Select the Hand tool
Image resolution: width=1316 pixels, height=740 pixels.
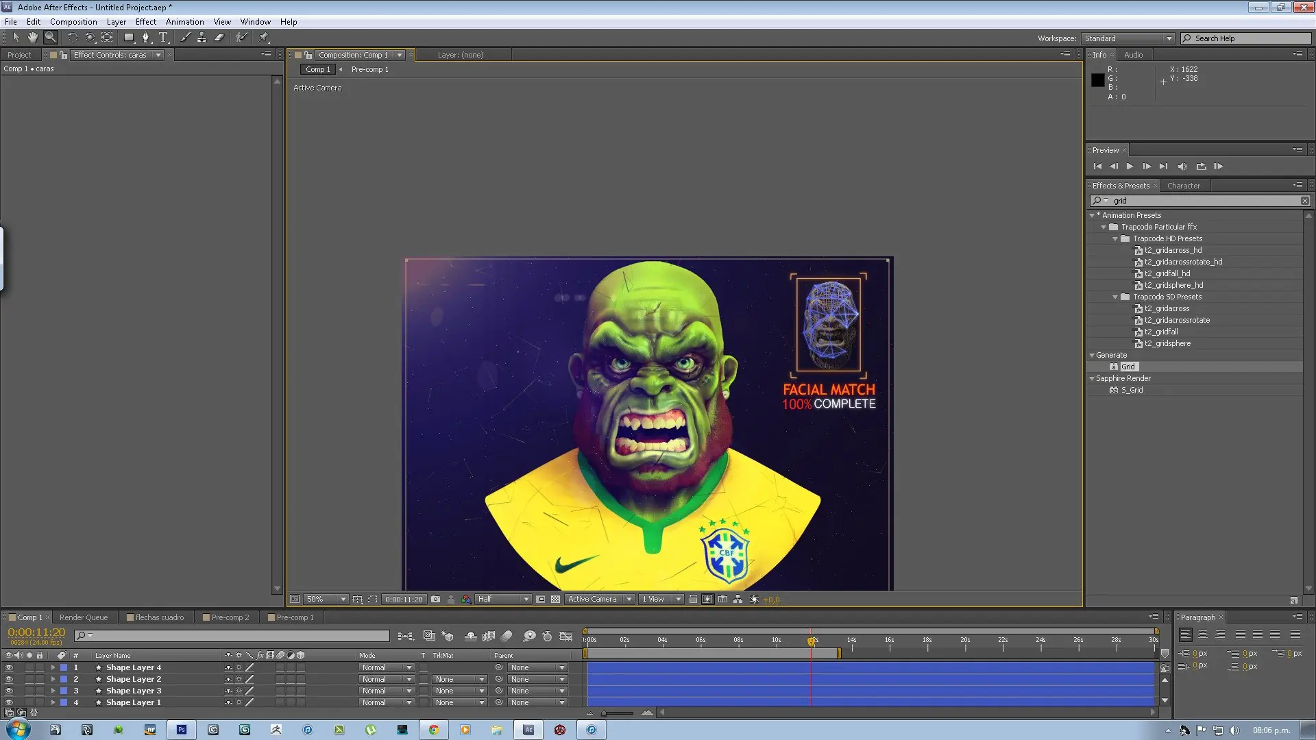tap(32, 38)
